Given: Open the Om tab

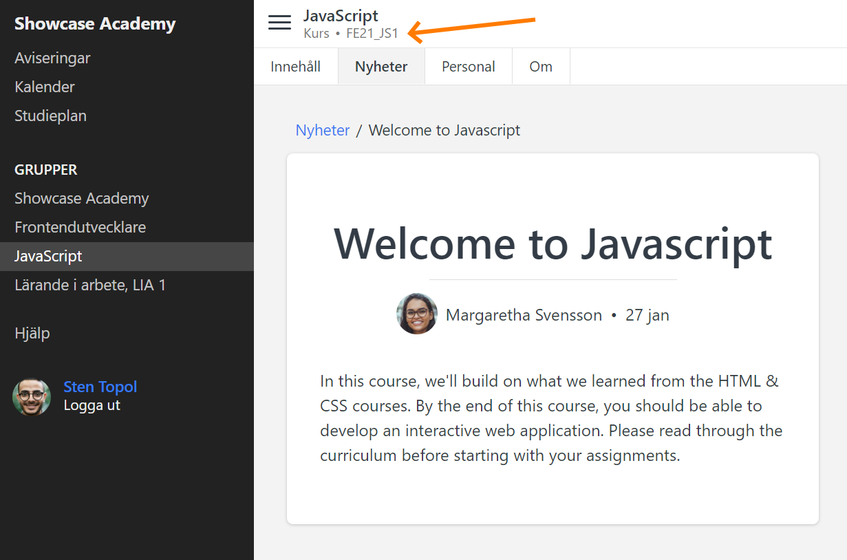Looking at the screenshot, I should tap(541, 67).
